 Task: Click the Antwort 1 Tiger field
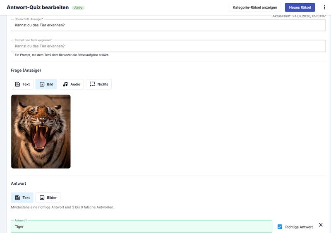[142, 226]
